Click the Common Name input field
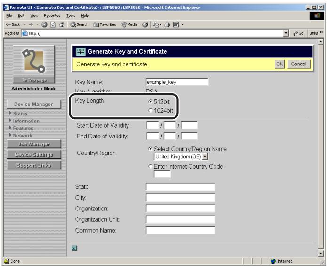Image resolution: width=327 pixels, height=266 pixels. 180,230
